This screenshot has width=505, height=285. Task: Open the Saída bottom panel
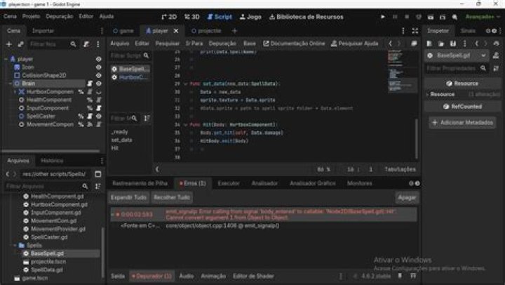[x=118, y=276]
